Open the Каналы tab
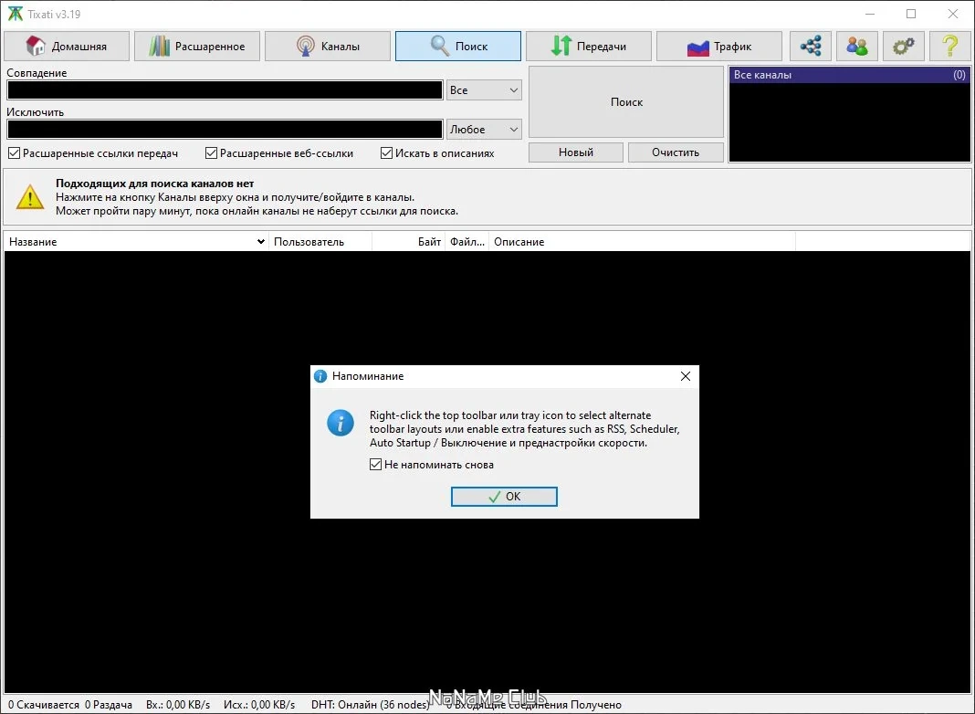 click(x=328, y=46)
